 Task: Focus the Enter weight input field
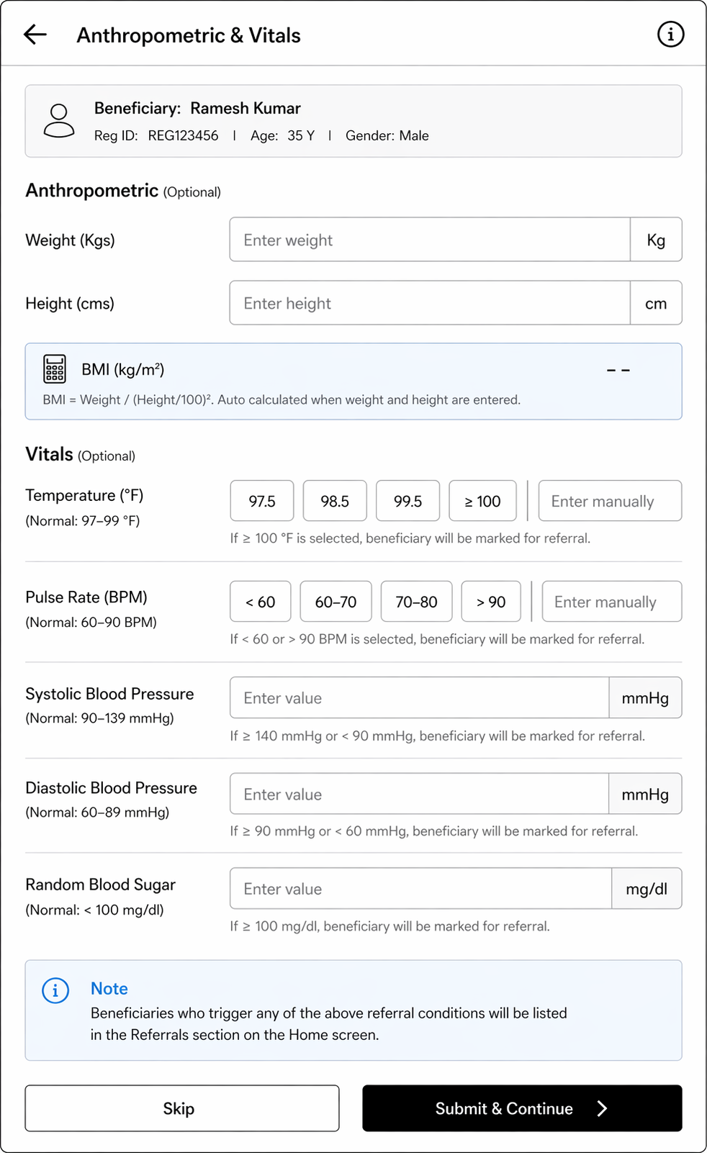tap(430, 240)
